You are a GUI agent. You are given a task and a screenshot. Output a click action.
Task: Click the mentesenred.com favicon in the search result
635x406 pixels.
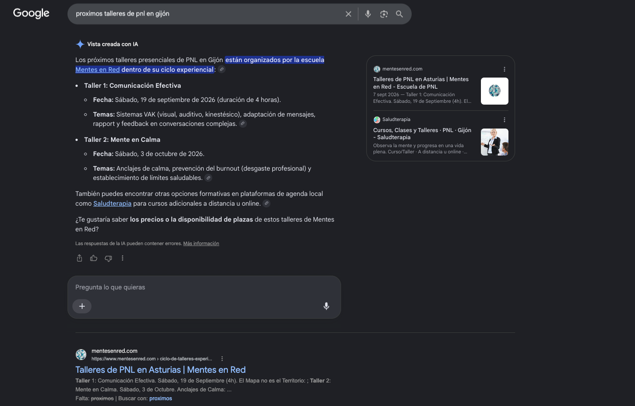pyautogui.click(x=81, y=355)
